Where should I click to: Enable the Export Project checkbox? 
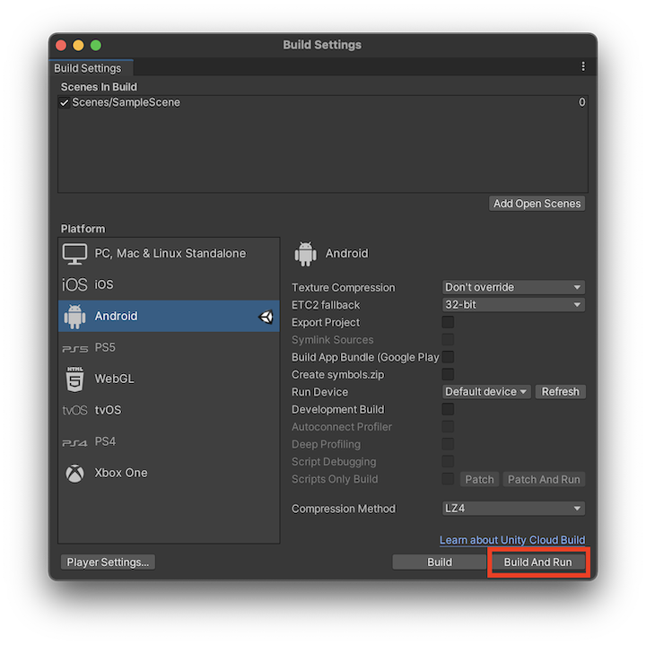tap(448, 322)
